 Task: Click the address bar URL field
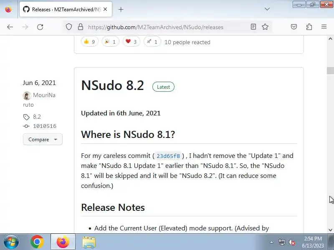(155, 27)
